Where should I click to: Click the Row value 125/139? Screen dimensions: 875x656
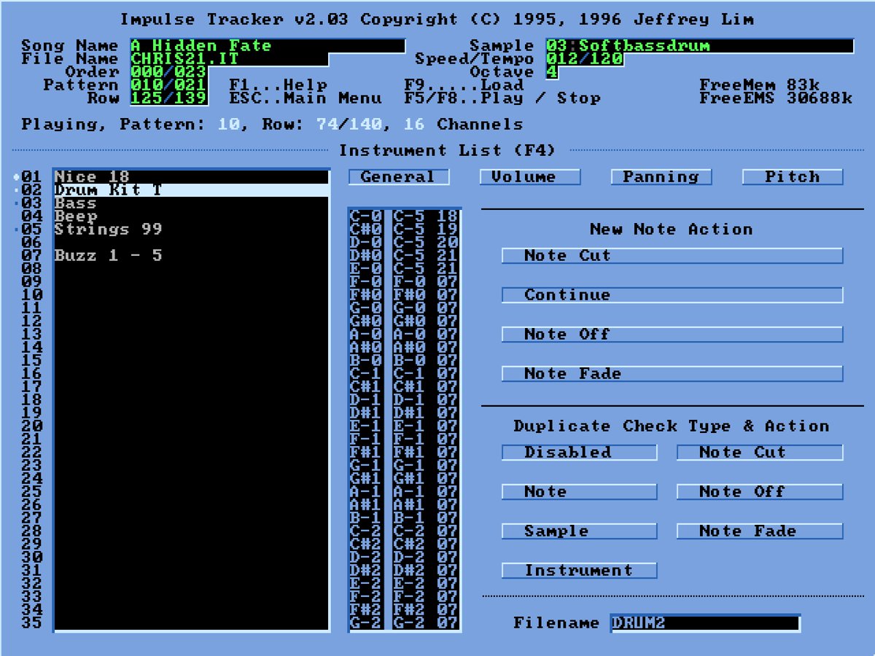point(169,98)
